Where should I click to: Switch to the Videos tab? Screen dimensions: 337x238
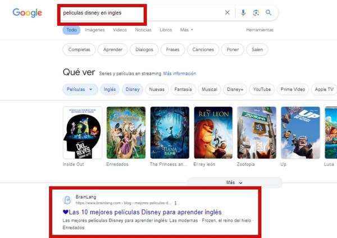click(x=120, y=30)
